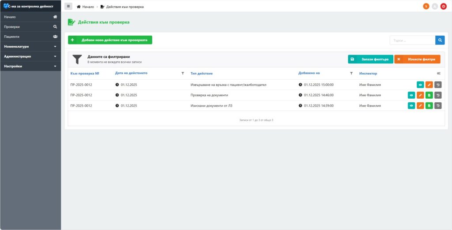Edit the 15:00:00 record with orange pencil
Image resolution: width=452 pixels, height=230 pixels.
pyautogui.click(x=429, y=85)
